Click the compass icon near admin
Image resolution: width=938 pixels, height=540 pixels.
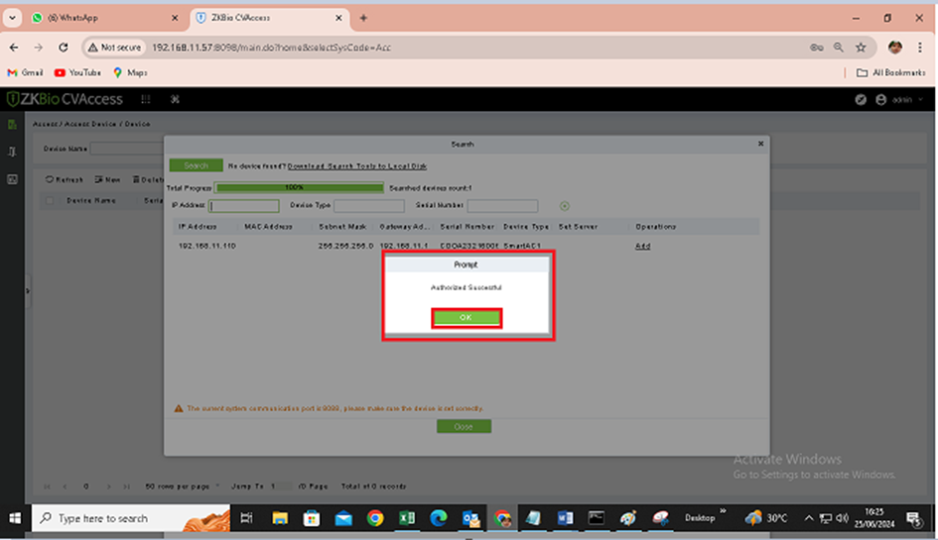[x=861, y=99]
